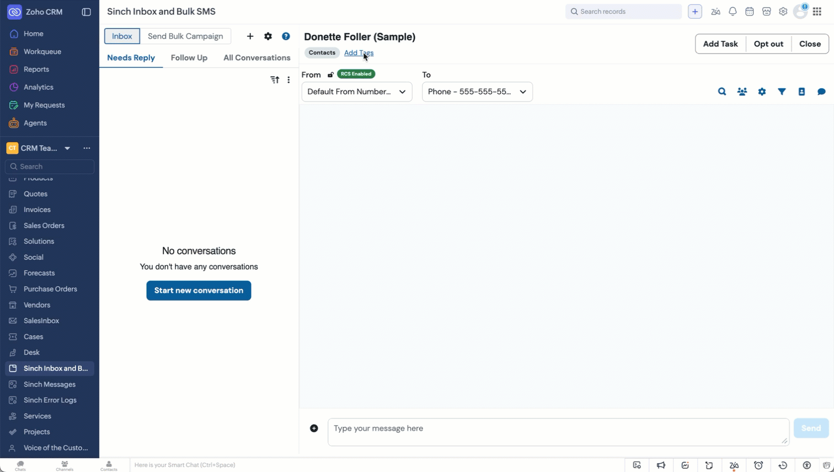Open the notifications bell
This screenshot has width=834, height=472.
(733, 12)
